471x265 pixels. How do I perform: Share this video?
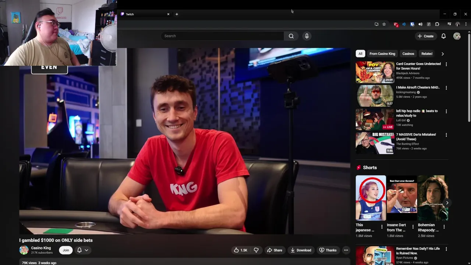275,250
